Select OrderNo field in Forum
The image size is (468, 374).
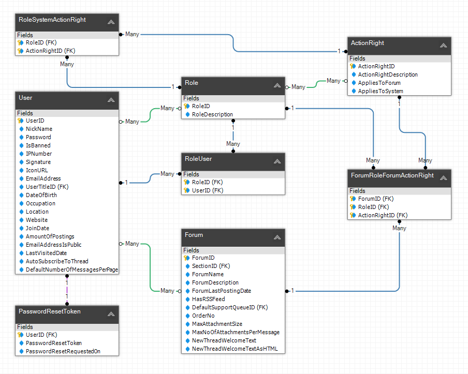point(233,316)
